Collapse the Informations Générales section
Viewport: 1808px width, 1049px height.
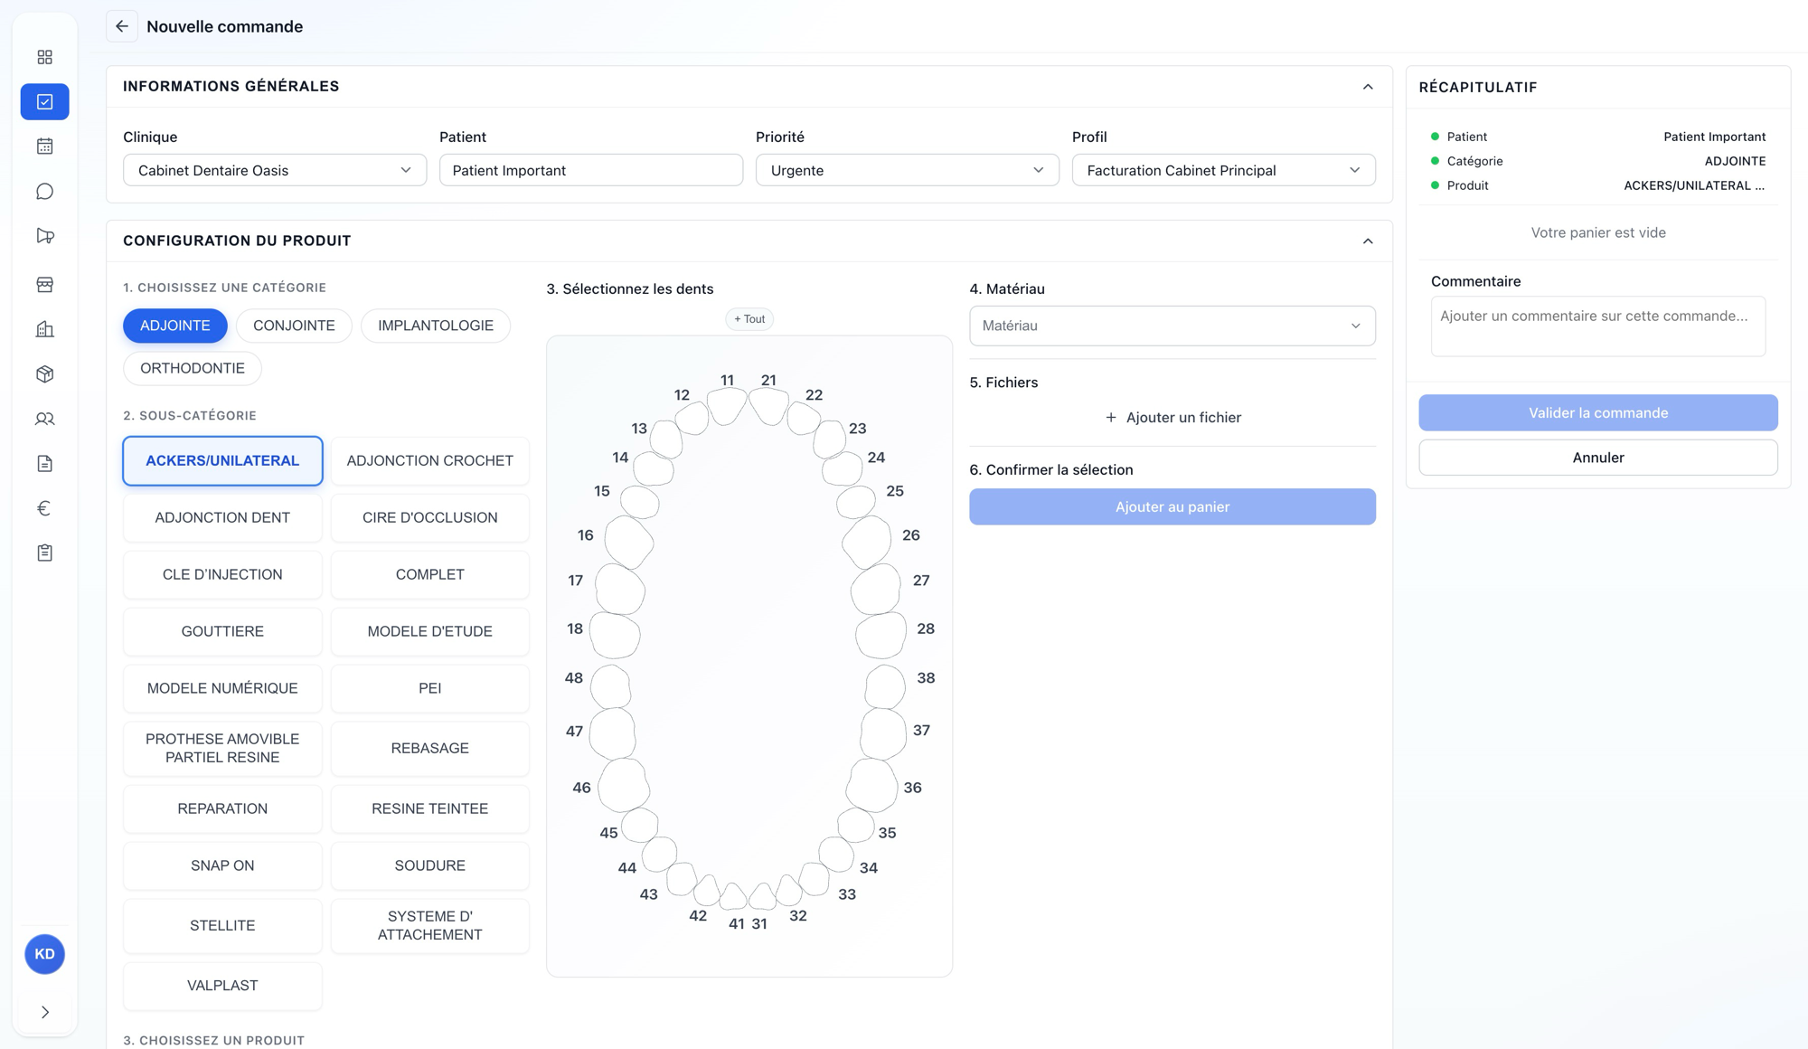[x=1368, y=87]
